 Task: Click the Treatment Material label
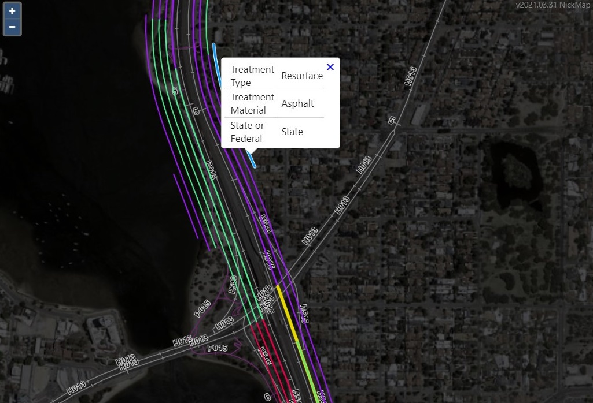[x=252, y=104]
